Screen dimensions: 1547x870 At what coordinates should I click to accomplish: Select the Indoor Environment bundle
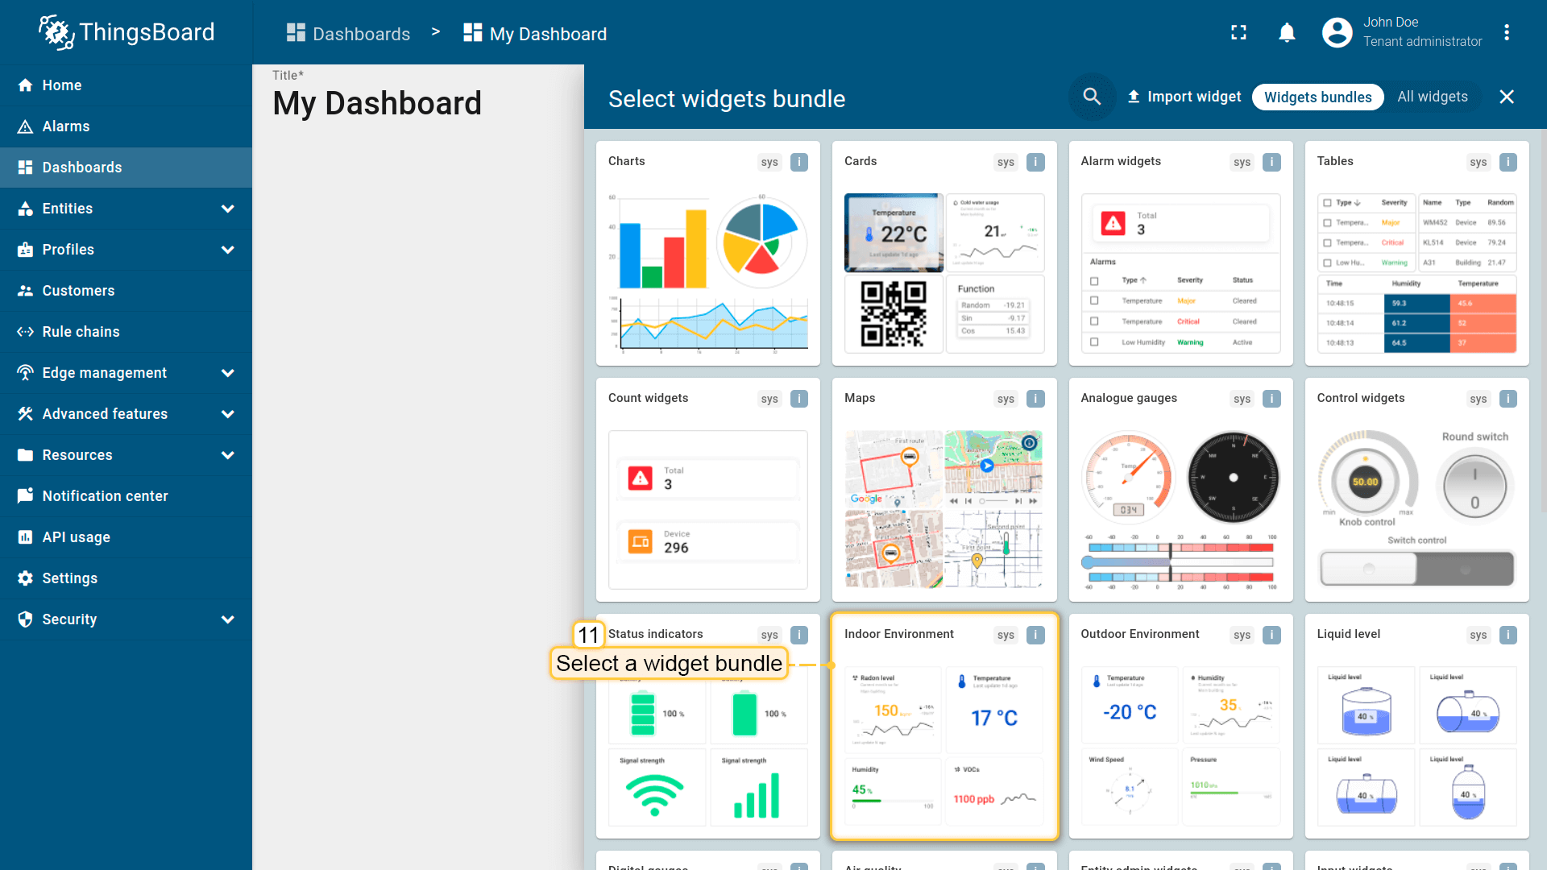944,725
